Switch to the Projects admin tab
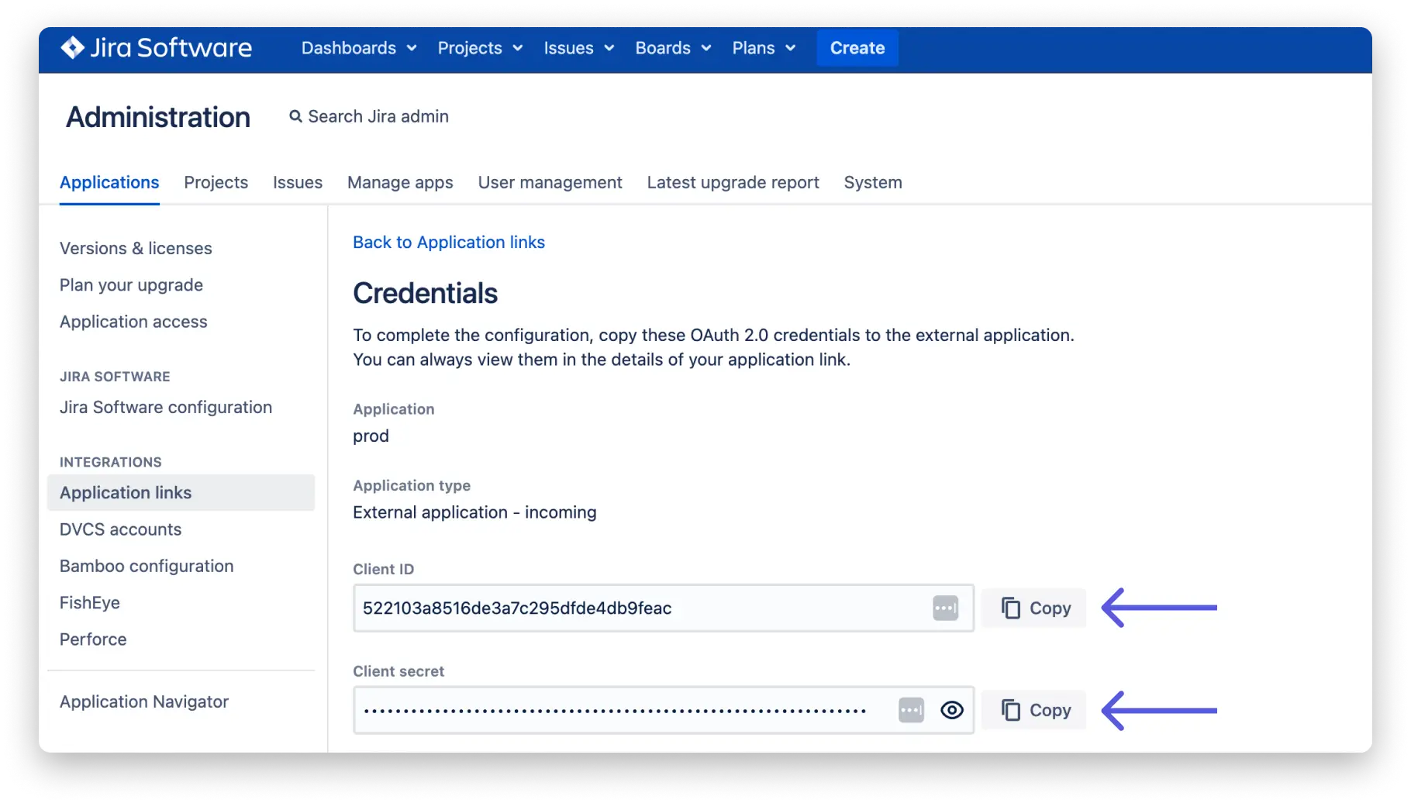Image resolution: width=1411 pixels, height=803 pixels. click(216, 183)
